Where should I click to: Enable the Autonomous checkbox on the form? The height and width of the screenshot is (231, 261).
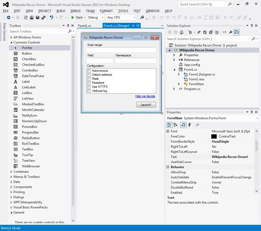[89, 70]
